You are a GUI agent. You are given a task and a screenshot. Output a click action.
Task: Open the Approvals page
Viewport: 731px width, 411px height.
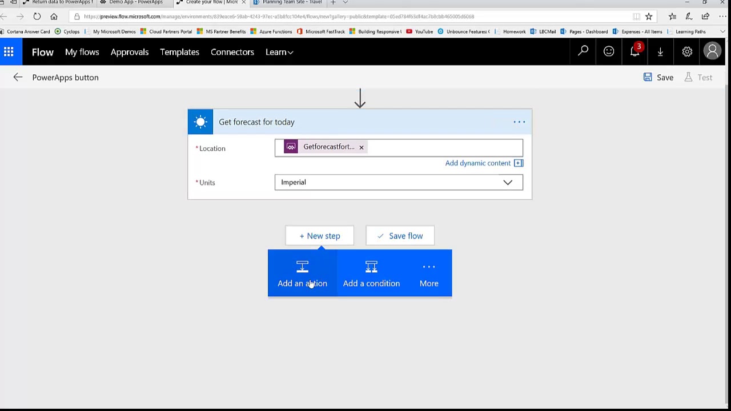(x=130, y=52)
